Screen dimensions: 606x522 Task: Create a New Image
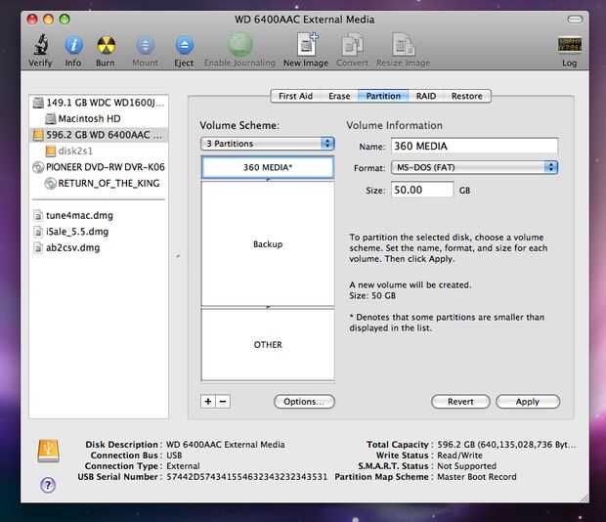coord(307,44)
